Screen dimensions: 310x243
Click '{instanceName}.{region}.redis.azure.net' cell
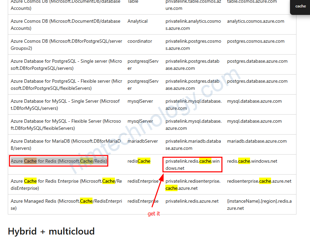[259, 204]
